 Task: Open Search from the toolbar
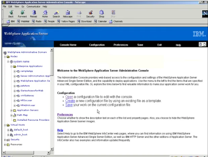tap(56, 13)
